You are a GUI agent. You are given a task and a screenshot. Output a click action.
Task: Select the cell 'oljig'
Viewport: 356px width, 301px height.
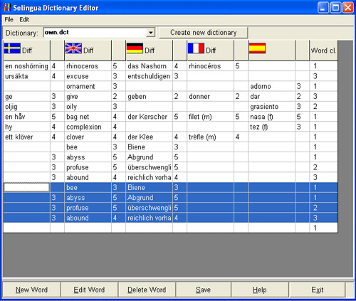[x=26, y=107]
